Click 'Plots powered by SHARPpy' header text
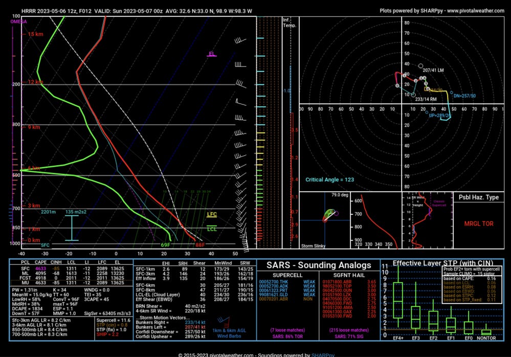The height and width of the screenshot is (357, 511). coord(441,10)
